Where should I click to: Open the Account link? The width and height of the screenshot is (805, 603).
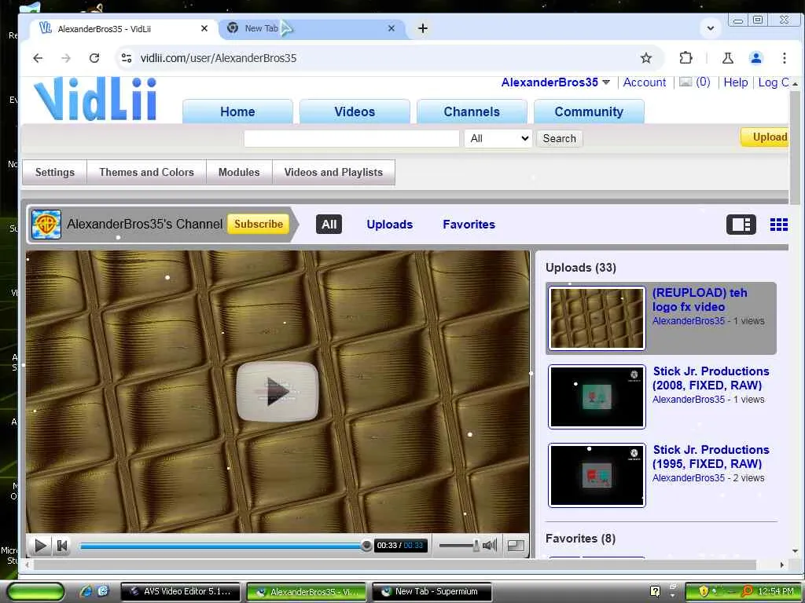point(645,82)
